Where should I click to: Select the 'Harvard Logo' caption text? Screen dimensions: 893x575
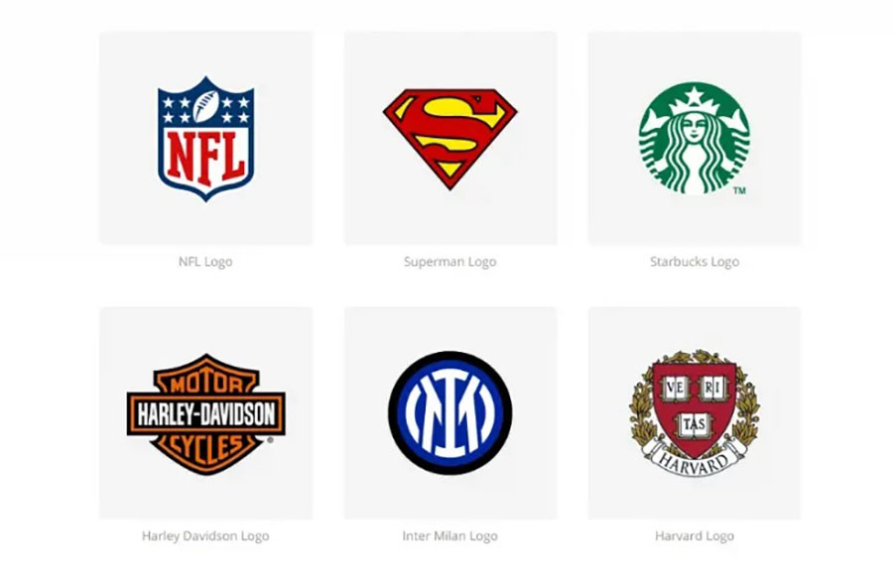point(695,536)
